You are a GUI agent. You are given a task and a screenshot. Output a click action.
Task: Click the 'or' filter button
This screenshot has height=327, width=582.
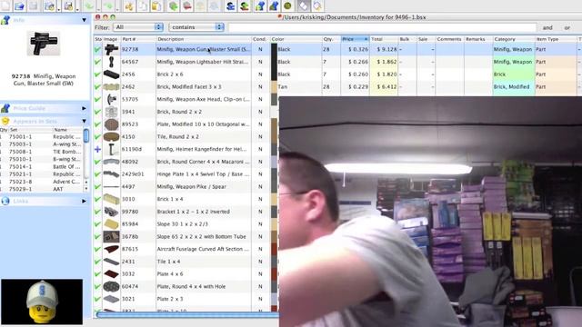[x=567, y=27]
